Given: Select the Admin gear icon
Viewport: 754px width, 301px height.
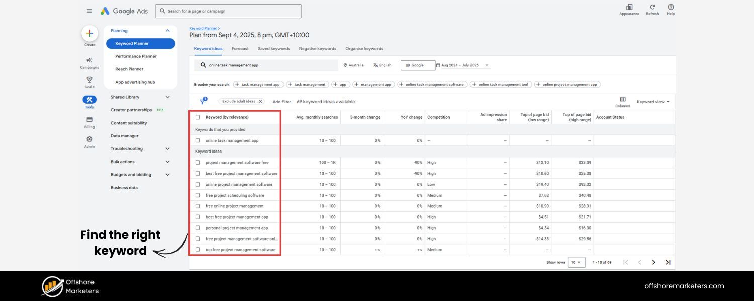Looking at the screenshot, I should (x=89, y=140).
